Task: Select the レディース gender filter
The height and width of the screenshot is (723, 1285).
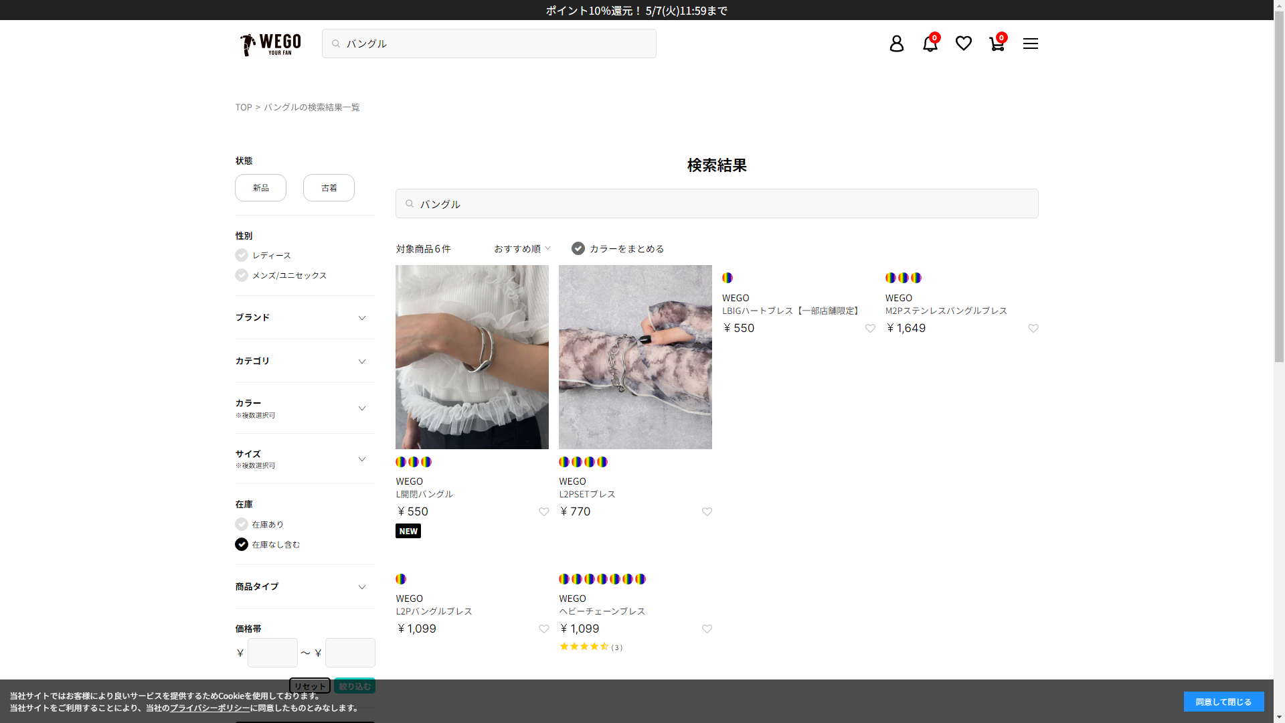Action: click(242, 256)
